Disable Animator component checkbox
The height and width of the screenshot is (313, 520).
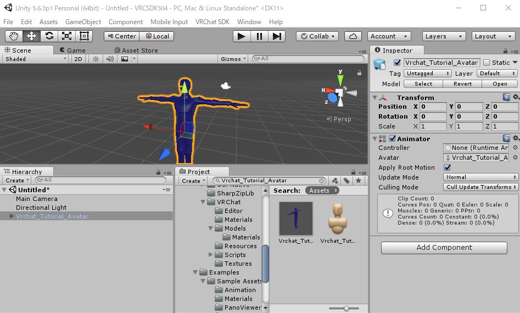[x=392, y=138]
